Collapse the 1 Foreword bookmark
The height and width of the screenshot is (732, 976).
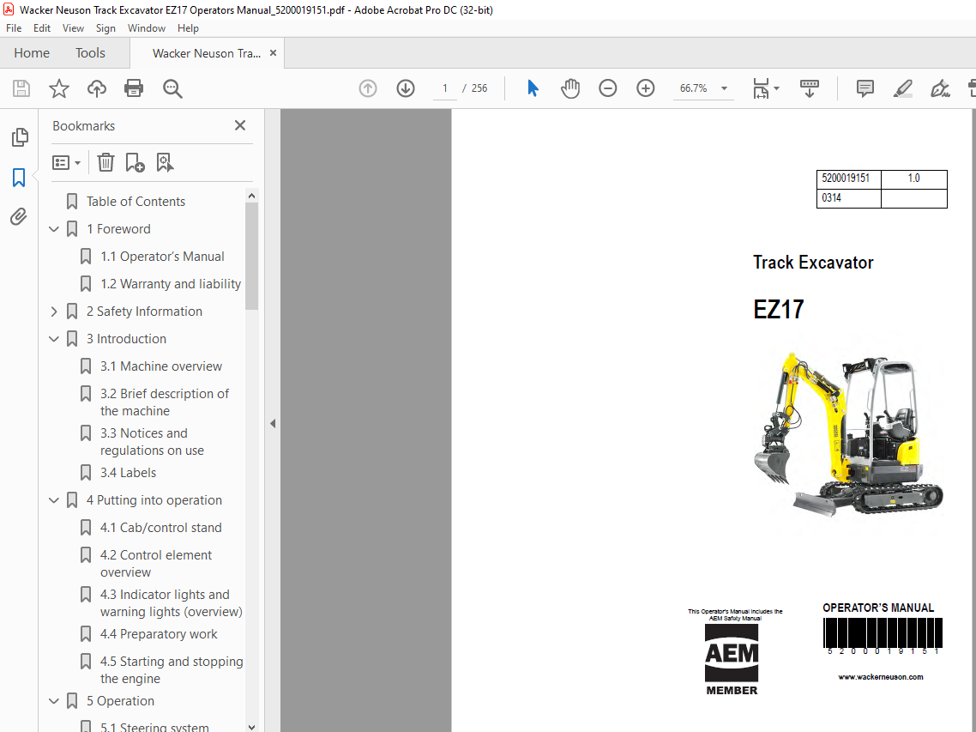(54, 229)
